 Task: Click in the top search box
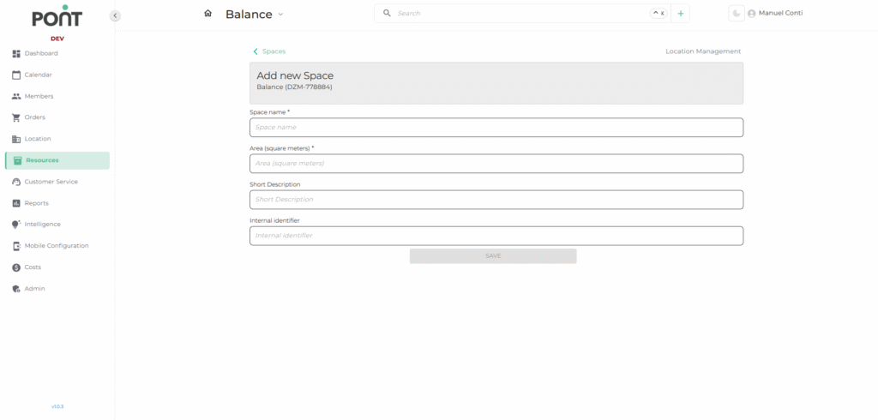tap(514, 14)
